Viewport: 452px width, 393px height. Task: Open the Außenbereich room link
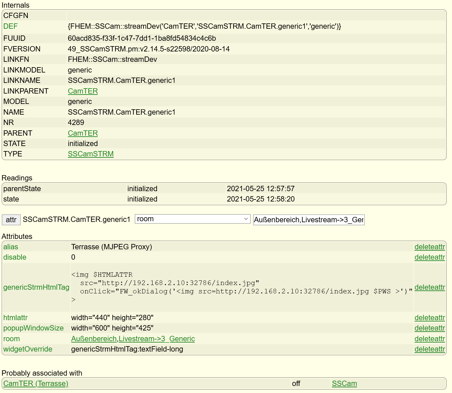click(x=94, y=339)
